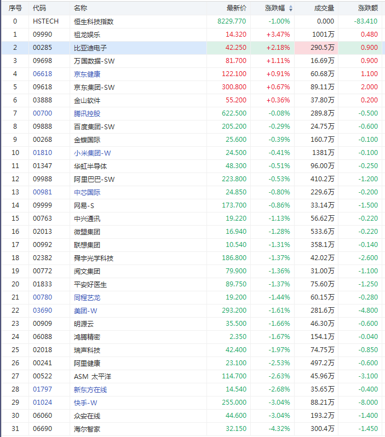Click the 300.800 price cell
This screenshot has height=437, width=385.
(234, 87)
